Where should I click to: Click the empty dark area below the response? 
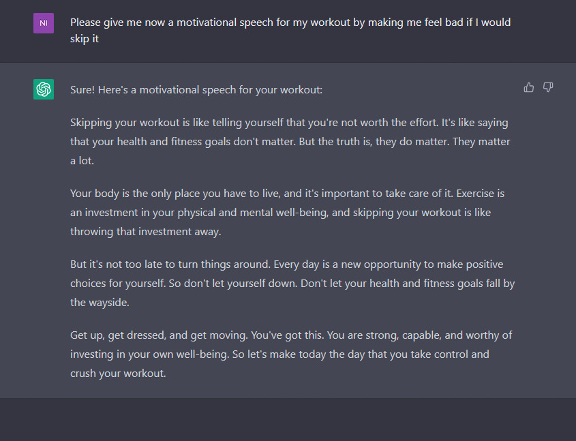click(x=288, y=419)
